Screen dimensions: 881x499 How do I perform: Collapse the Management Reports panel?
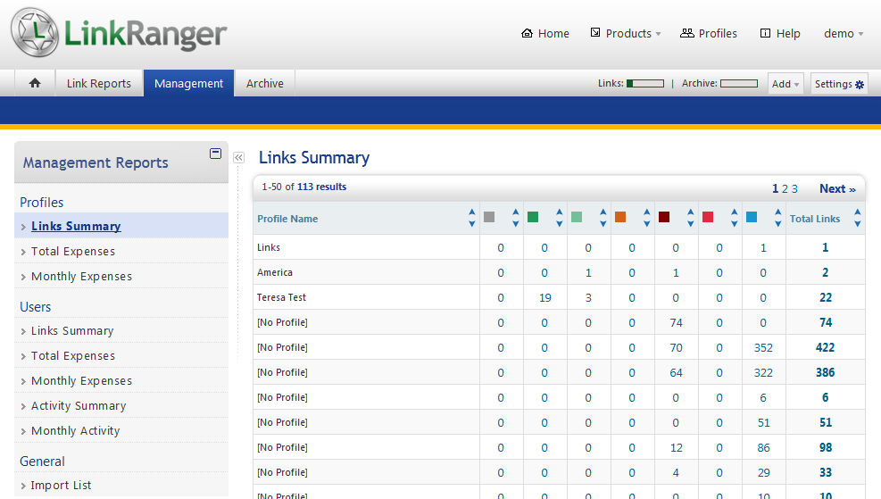coord(215,154)
